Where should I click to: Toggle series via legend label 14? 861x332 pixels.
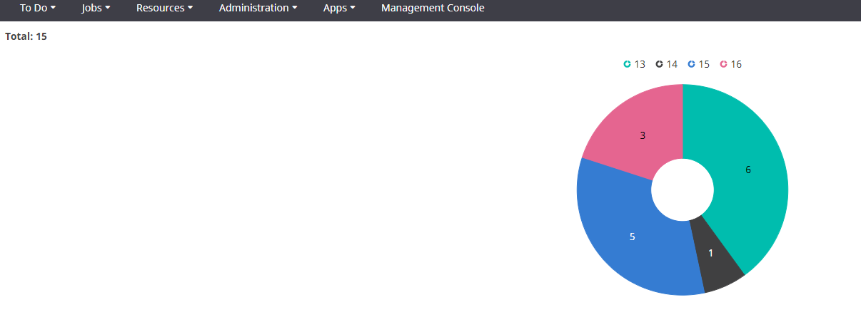[x=672, y=64]
